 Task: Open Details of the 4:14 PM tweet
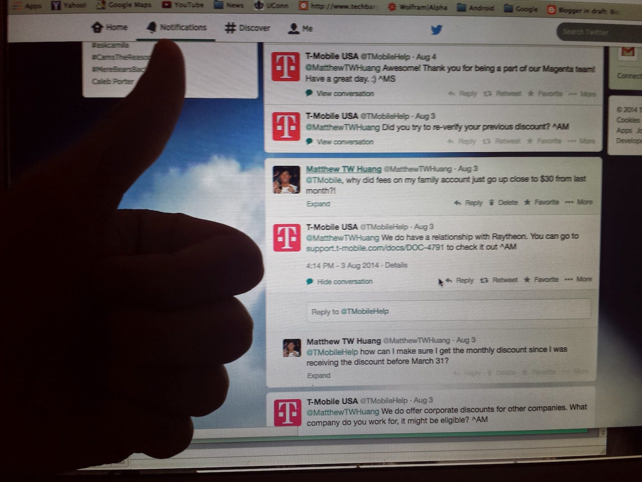(x=396, y=265)
